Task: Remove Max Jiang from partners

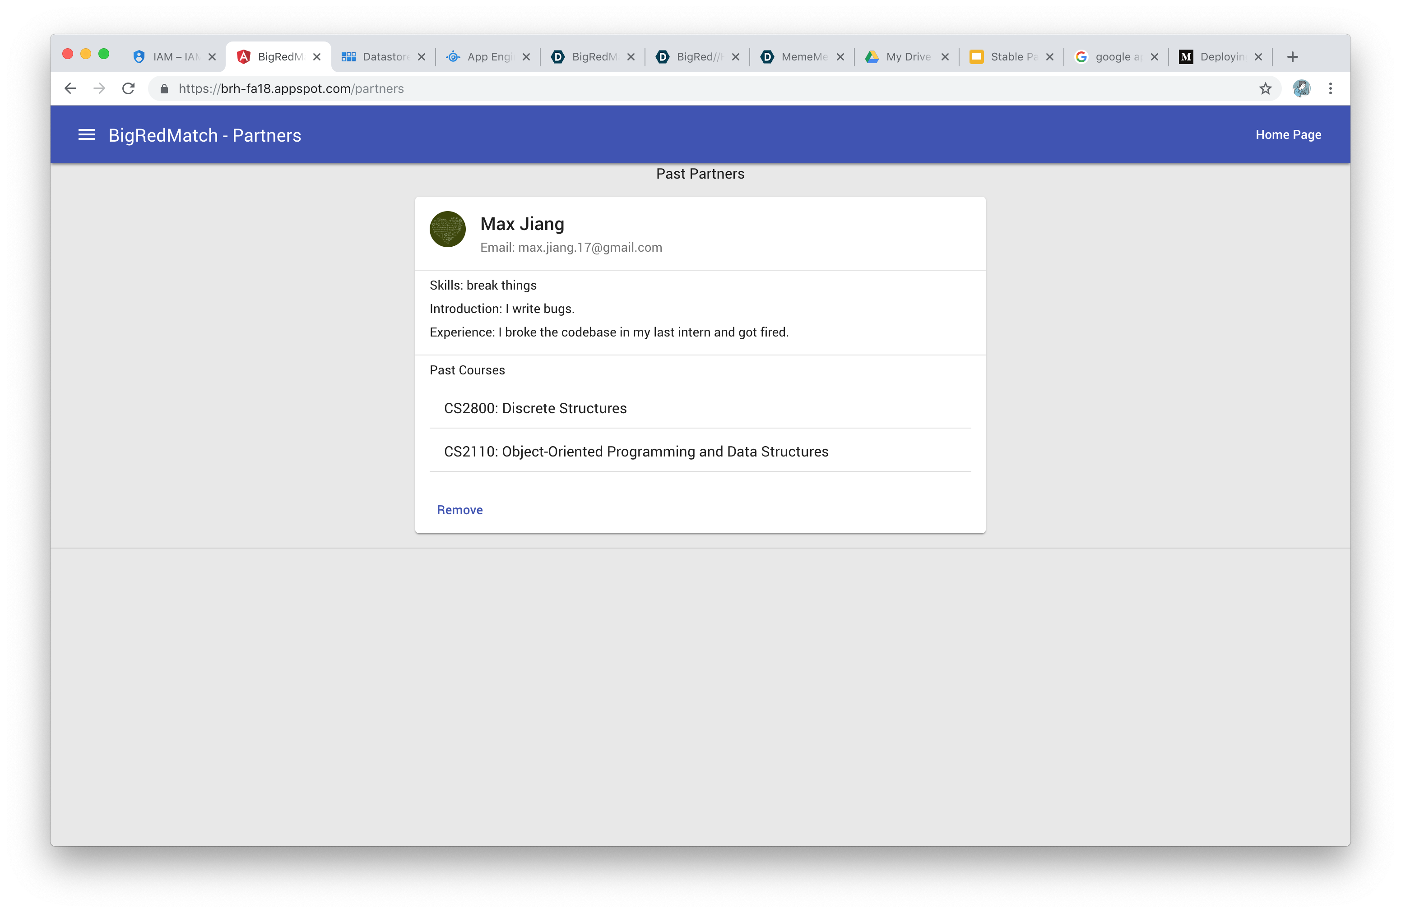Action: point(459,510)
